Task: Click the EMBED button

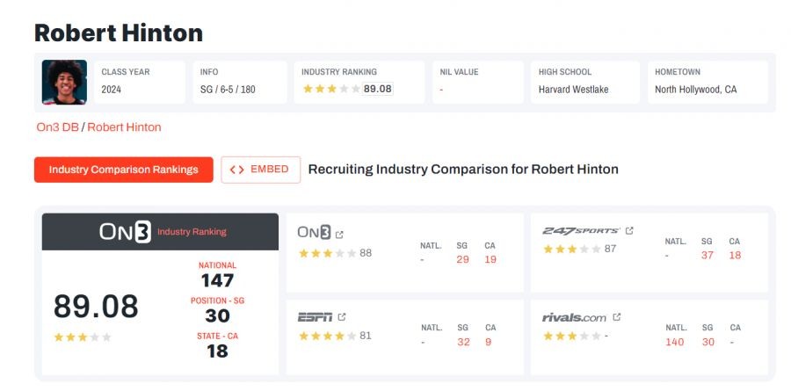Action: click(261, 170)
